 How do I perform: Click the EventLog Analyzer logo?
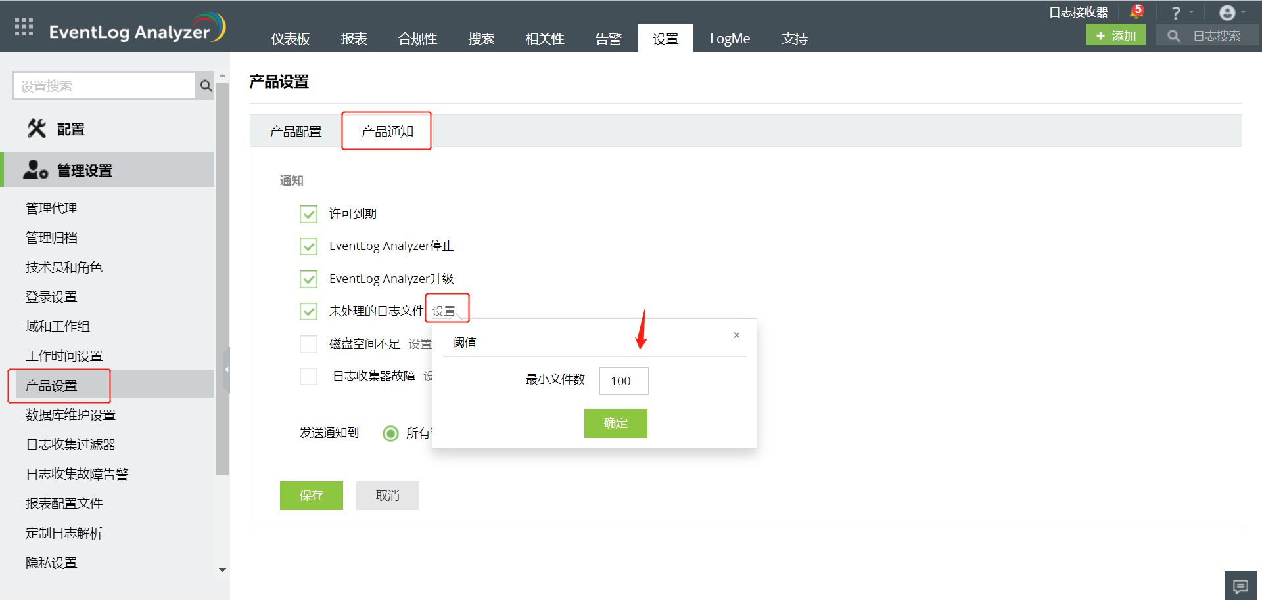tap(137, 28)
